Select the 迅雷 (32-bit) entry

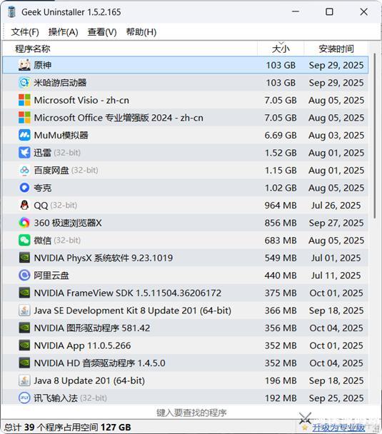point(57,153)
